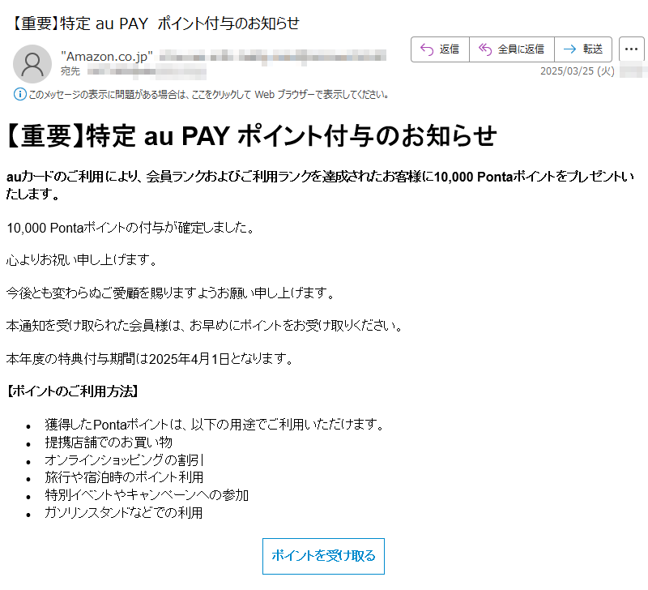
Task: Click the 【ポイントのご利用方法】 heading
Action: click(72, 391)
